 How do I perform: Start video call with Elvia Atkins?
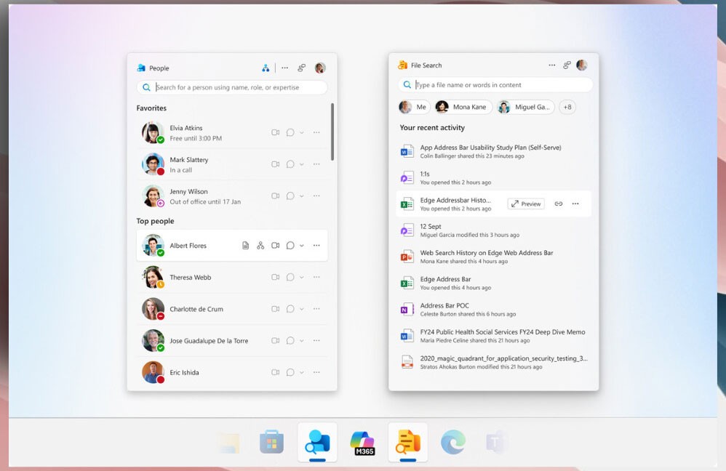(276, 132)
